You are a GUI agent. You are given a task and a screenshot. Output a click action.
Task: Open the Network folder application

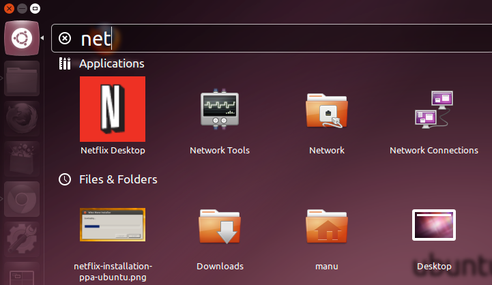pyautogui.click(x=327, y=110)
